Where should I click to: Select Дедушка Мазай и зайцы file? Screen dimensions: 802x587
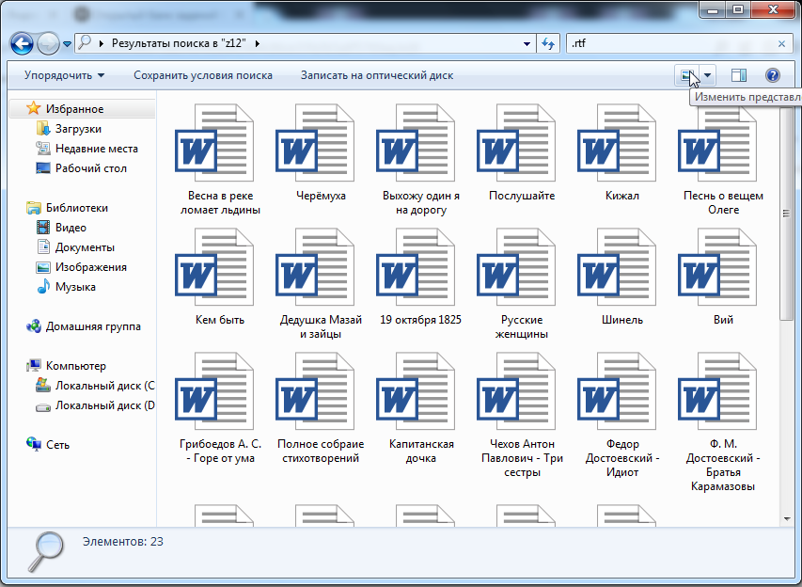pos(321,284)
